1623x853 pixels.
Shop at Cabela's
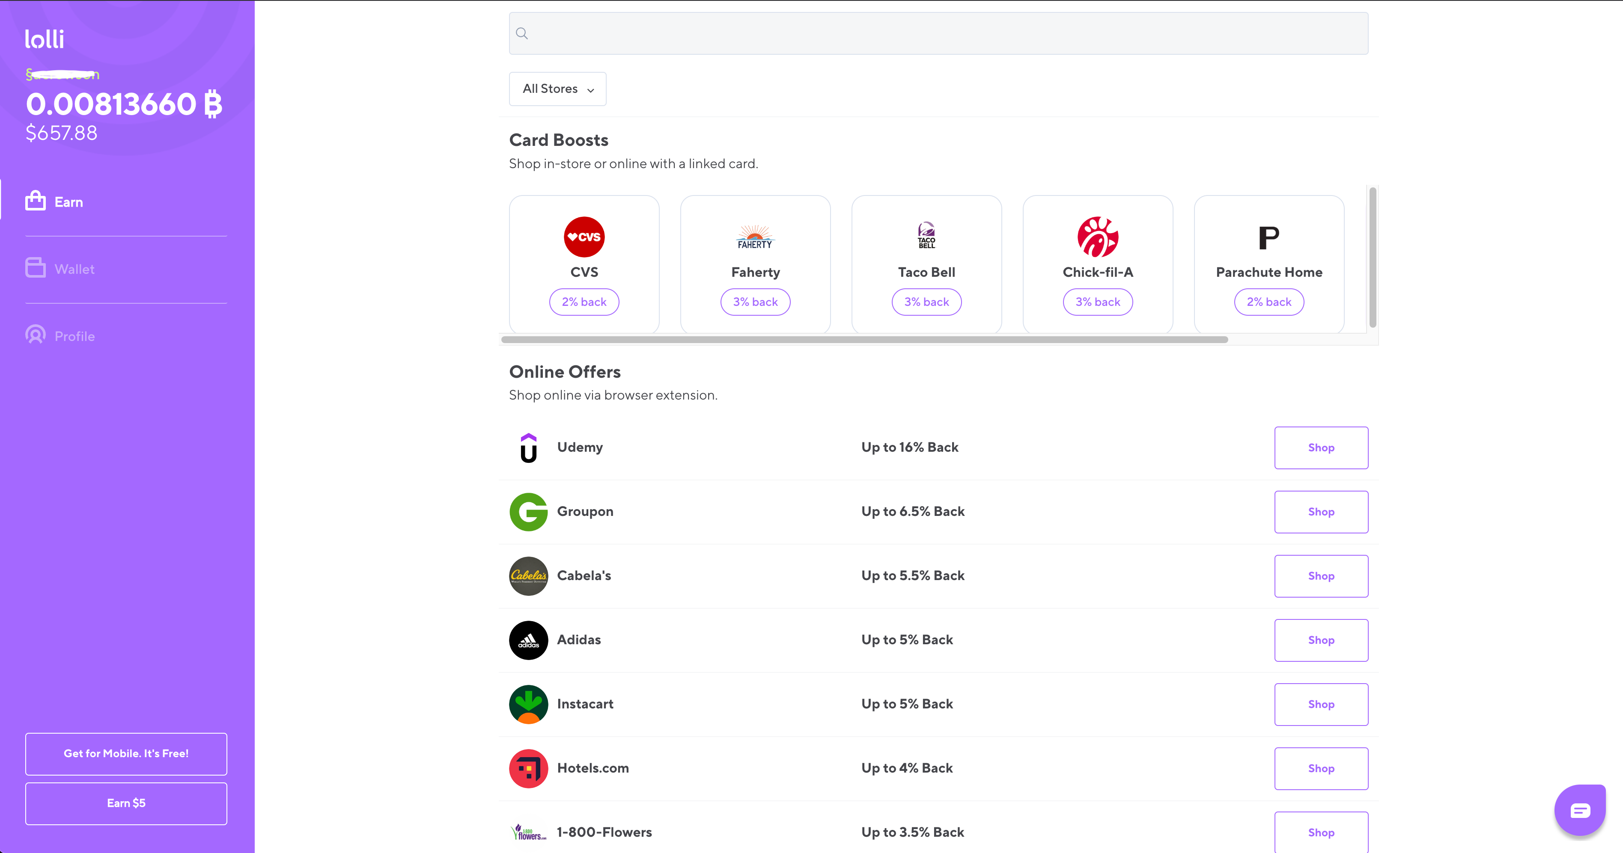[1321, 576]
